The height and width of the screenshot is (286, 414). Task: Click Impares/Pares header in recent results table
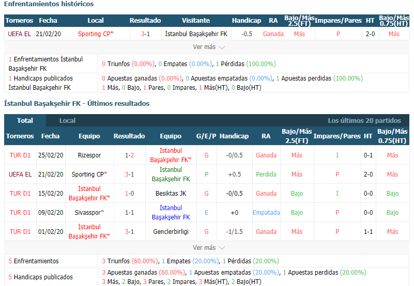pos(337,136)
